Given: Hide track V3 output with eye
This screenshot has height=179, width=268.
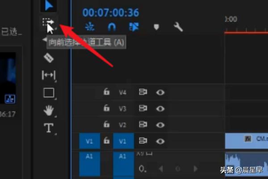Looking at the screenshot, I should pos(160,109).
